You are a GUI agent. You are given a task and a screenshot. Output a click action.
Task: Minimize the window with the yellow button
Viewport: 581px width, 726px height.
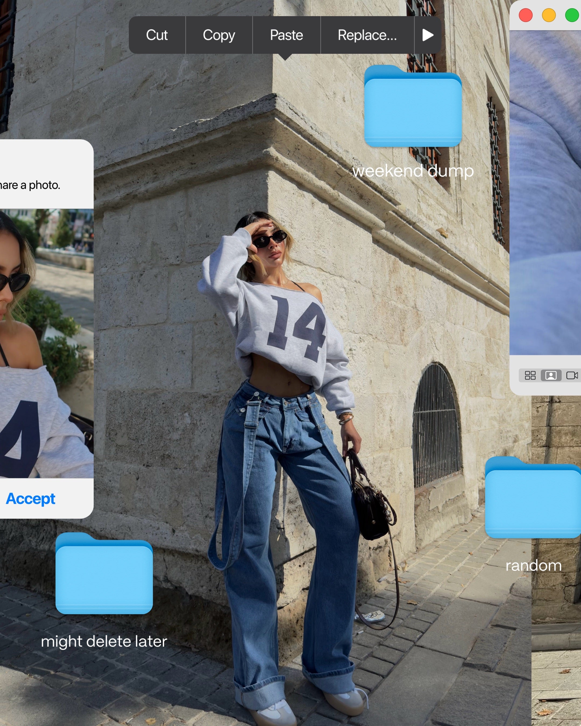549,16
